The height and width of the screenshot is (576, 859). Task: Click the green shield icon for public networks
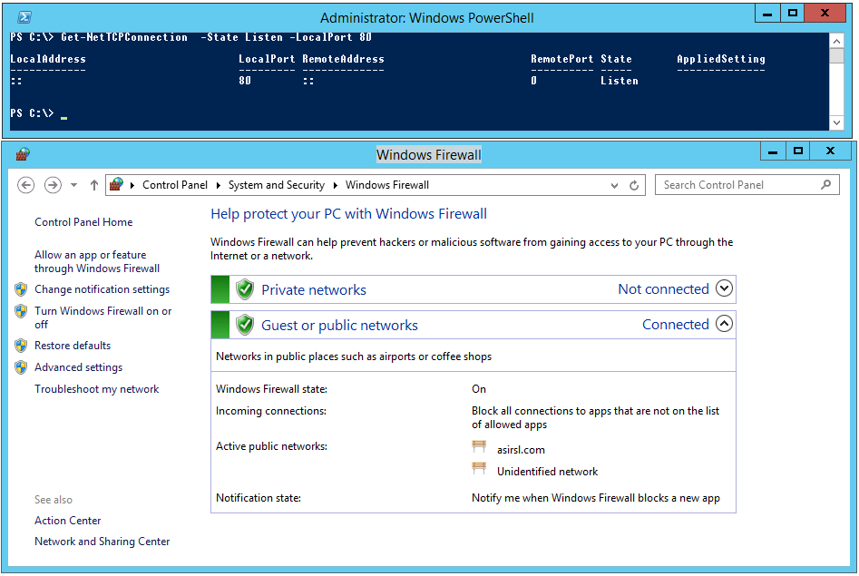pos(245,325)
